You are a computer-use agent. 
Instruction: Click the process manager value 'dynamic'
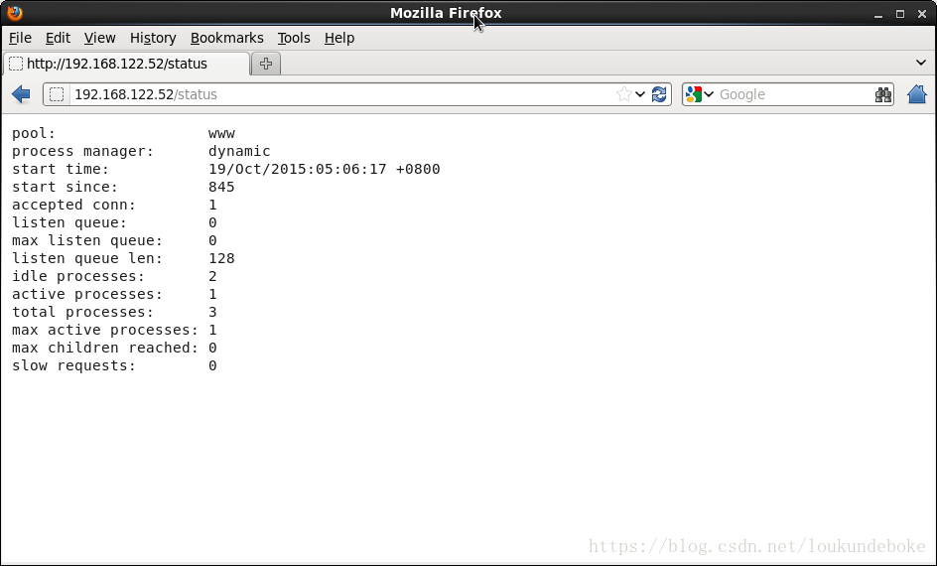click(239, 151)
